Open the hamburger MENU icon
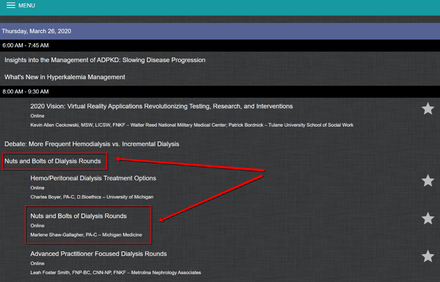Viewport: 440px width, 282px height. point(11,5)
